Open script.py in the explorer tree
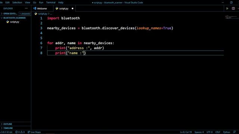 (x=15, y=22)
